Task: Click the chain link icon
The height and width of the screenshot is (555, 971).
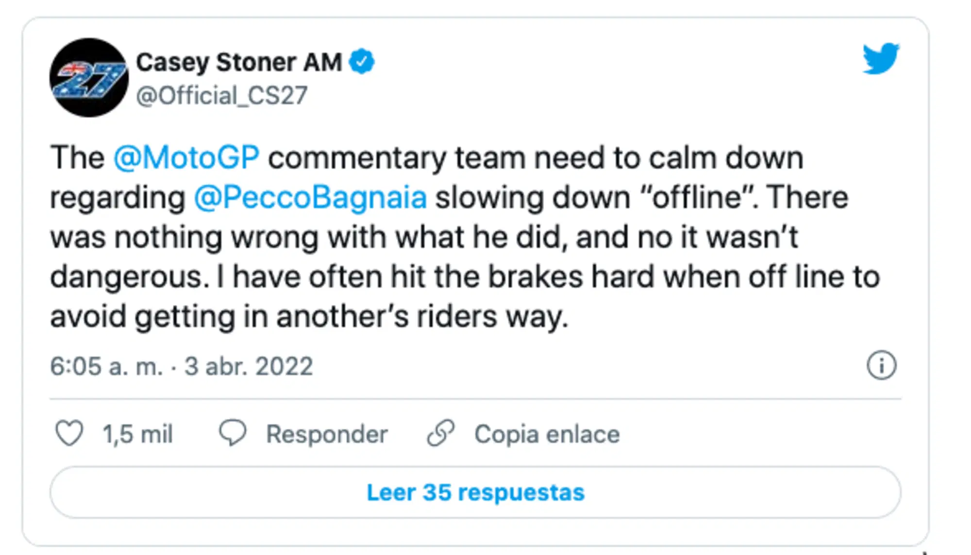Action: point(441,433)
